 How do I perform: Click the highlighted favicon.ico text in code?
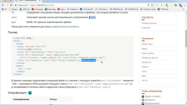click(x=89, y=60)
